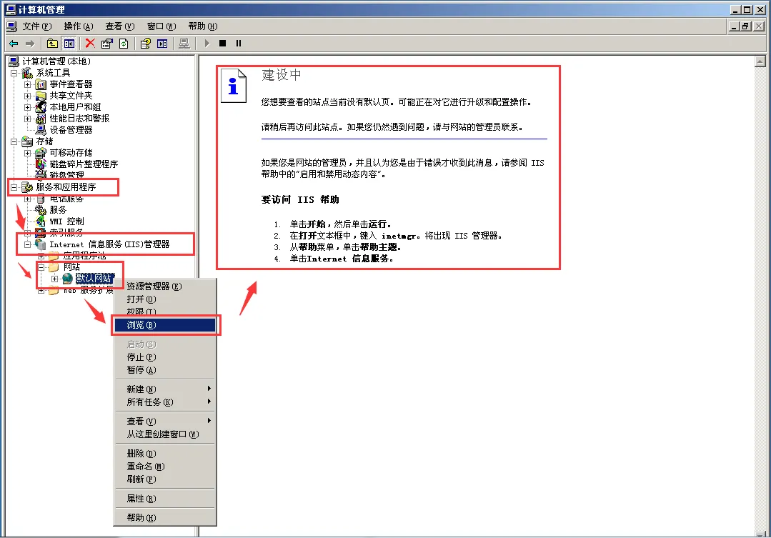The height and width of the screenshot is (538, 771).
Task: Select the 服务和应用程序 tree label
Action: click(x=66, y=187)
